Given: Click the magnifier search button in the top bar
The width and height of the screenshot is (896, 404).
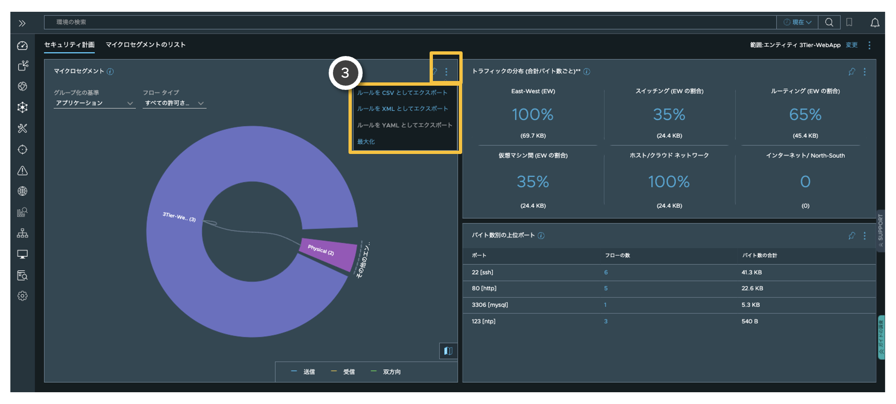Looking at the screenshot, I should coord(829,22).
